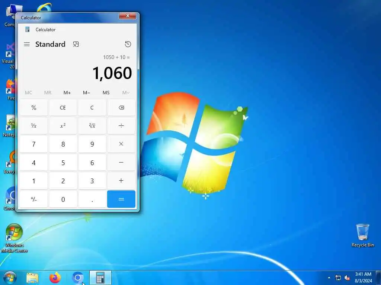The height and width of the screenshot is (285, 381).
Task: Click the divide operator key
Action: (121, 126)
